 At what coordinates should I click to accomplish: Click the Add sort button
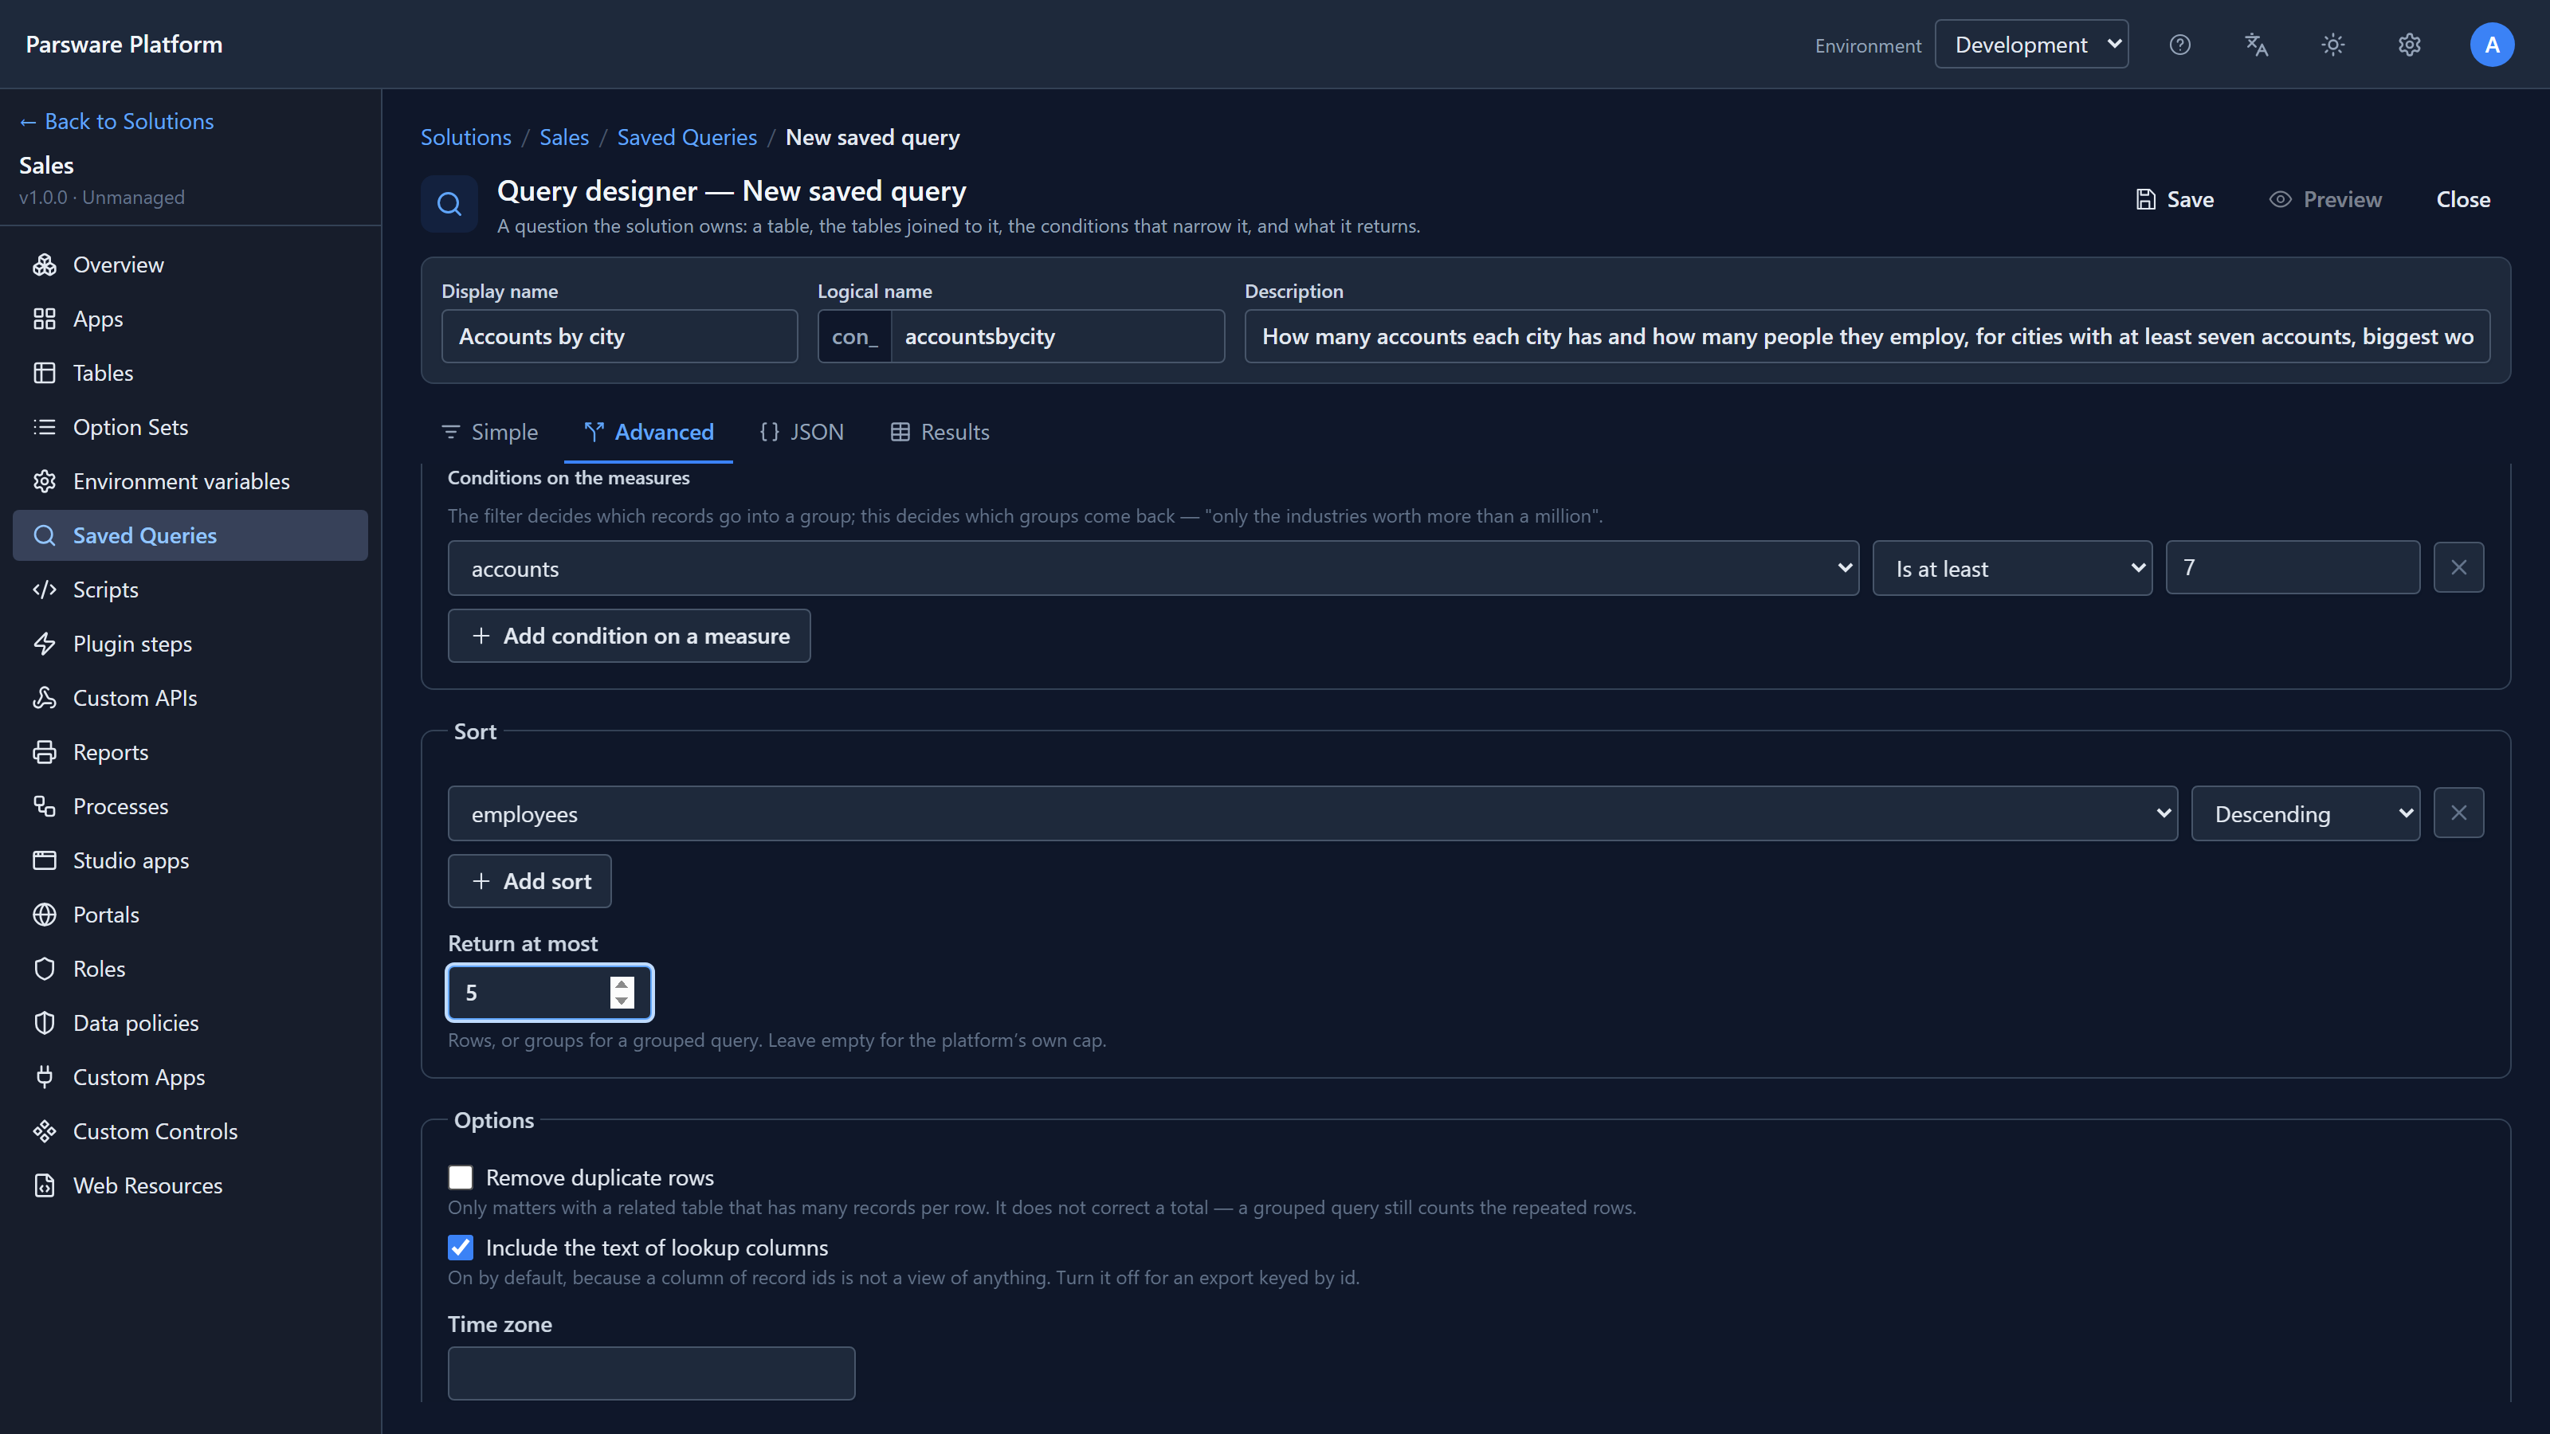click(530, 882)
